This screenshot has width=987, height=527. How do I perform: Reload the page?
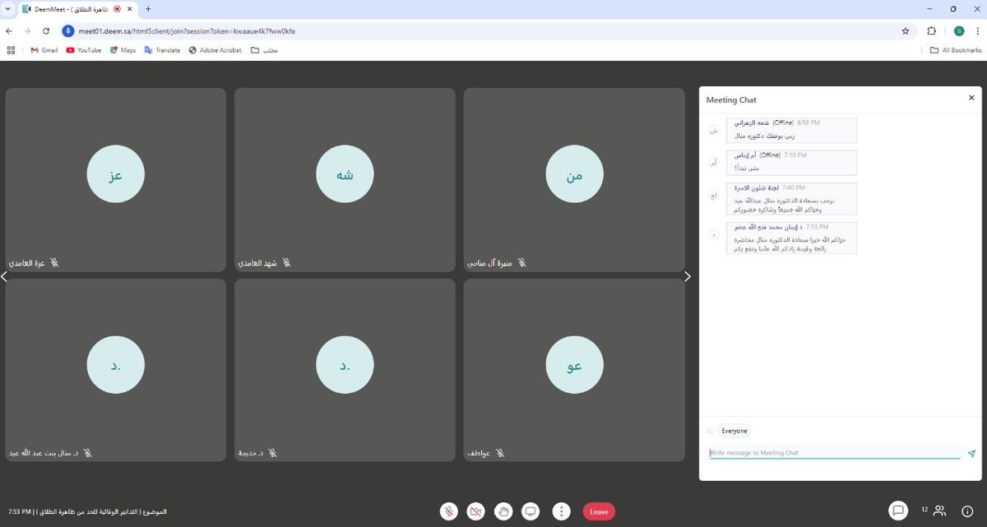[x=46, y=30]
